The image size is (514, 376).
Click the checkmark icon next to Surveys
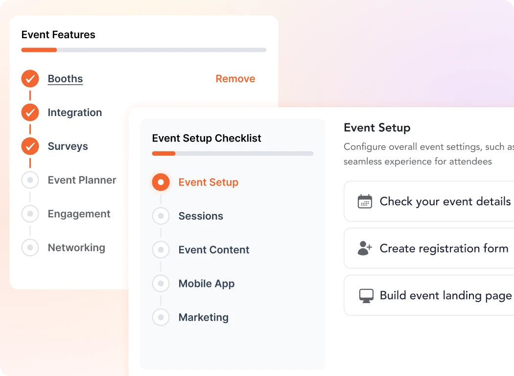(30, 146)
